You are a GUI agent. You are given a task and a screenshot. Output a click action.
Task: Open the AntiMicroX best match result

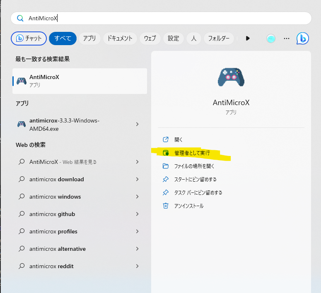(80, 81)
